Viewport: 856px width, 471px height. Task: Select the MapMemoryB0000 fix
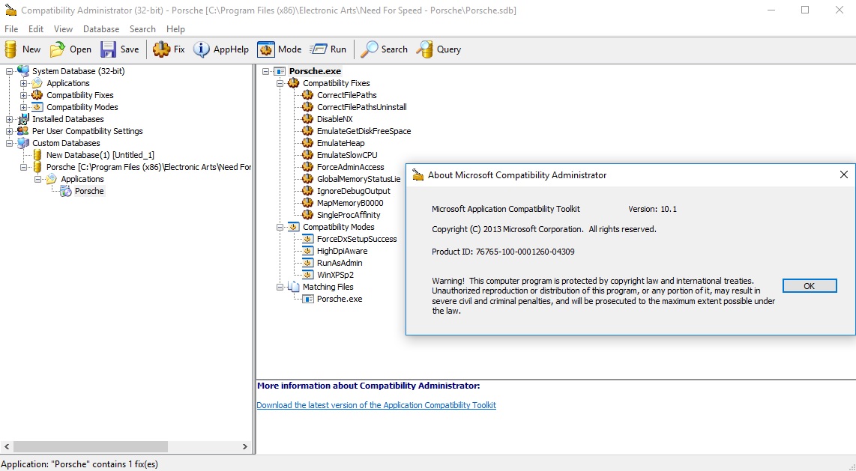(x=350, y=203)
